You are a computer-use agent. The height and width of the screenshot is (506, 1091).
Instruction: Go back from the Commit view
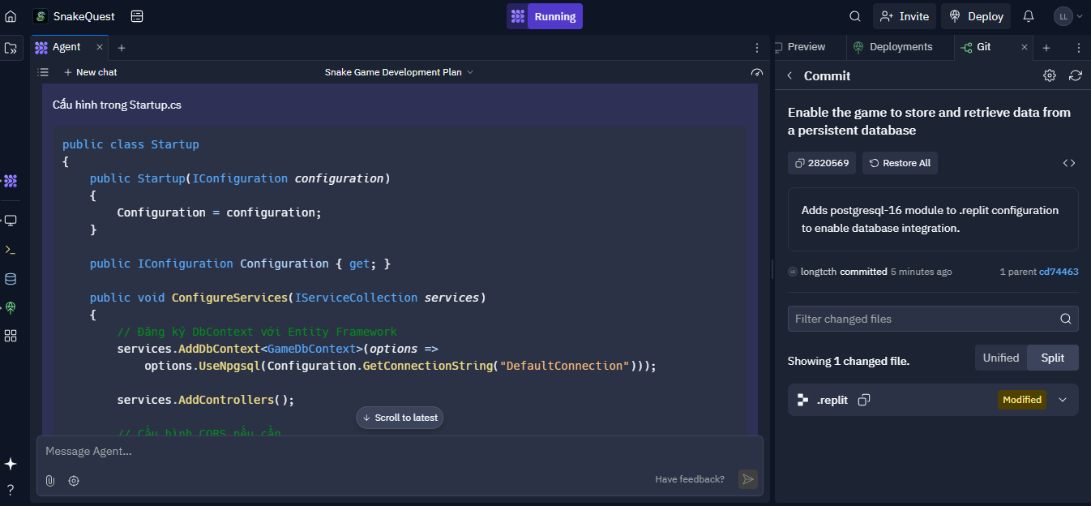(x=789, y=75)
